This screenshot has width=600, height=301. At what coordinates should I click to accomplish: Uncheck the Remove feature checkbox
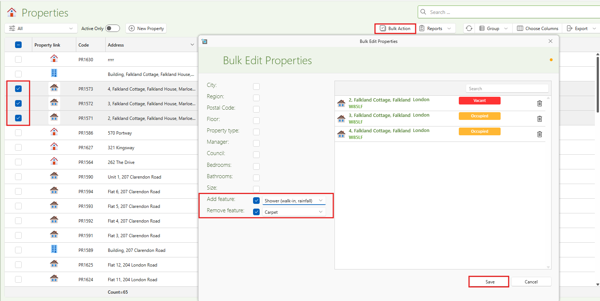tap(256, 212)
